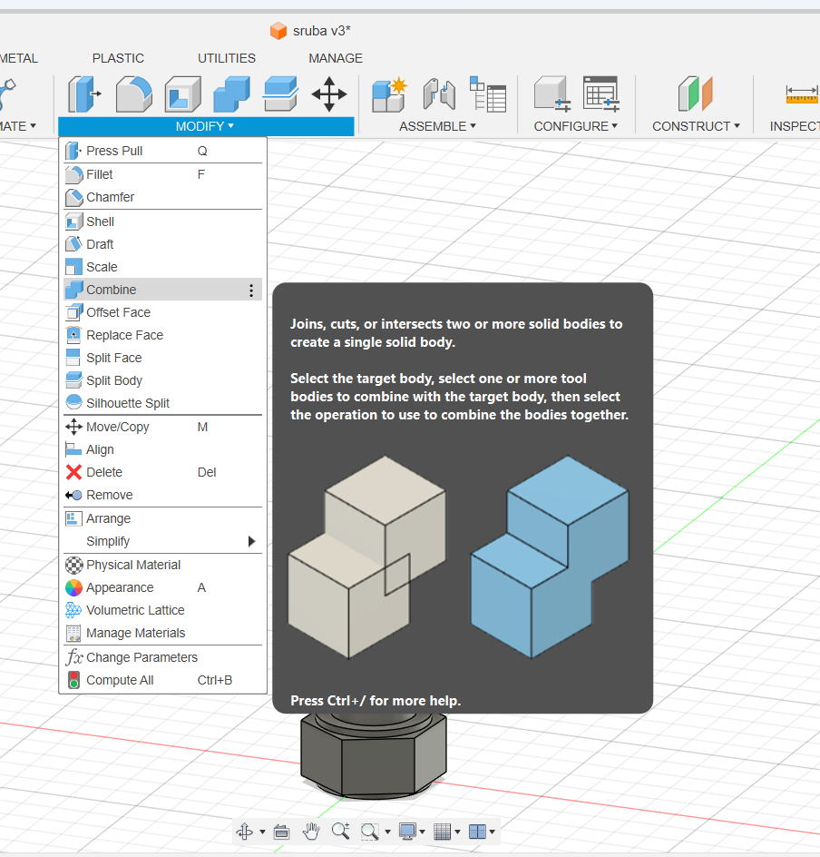Viewport: 820px width, 857px height.
Task: Click the Grid and Snaps icon
Action: click(443, 832)
